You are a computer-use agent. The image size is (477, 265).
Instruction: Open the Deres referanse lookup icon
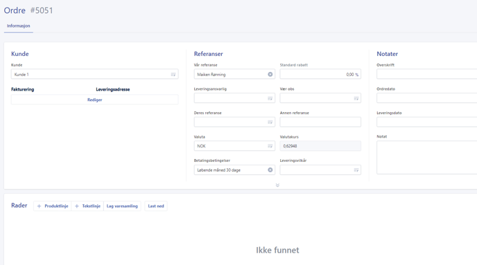click(x=270, y=122)
